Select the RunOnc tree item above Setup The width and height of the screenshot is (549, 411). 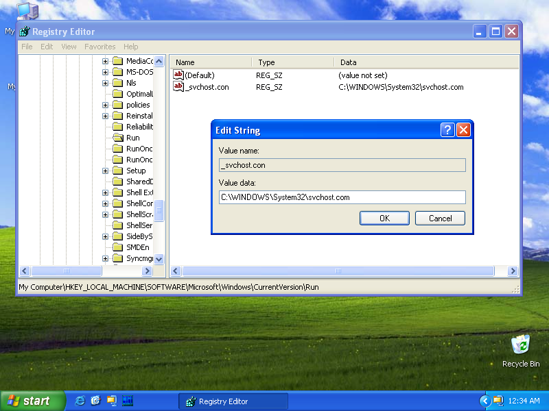139,160
